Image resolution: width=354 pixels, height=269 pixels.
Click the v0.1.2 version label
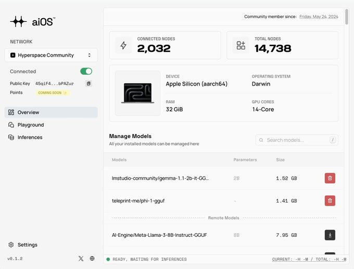click(15, 259)
